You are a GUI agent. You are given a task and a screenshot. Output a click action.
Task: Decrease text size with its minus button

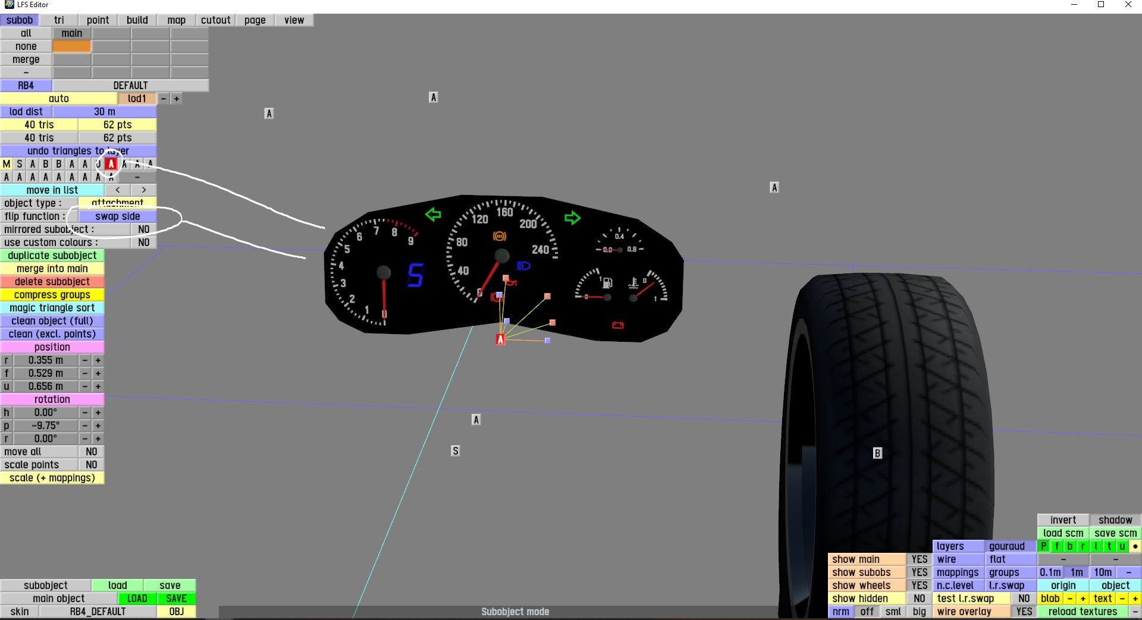[1122, 599]
